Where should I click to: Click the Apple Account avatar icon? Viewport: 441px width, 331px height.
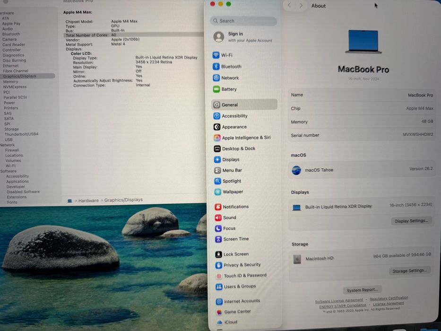pyautogui.click(x=218, y=37)
